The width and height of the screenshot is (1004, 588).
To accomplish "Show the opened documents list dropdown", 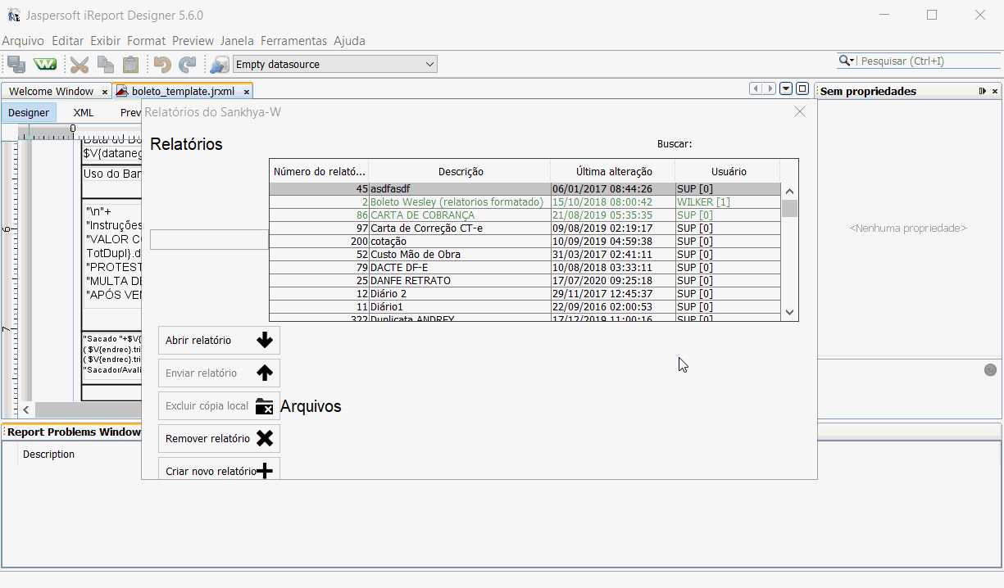I will point(786,89).
